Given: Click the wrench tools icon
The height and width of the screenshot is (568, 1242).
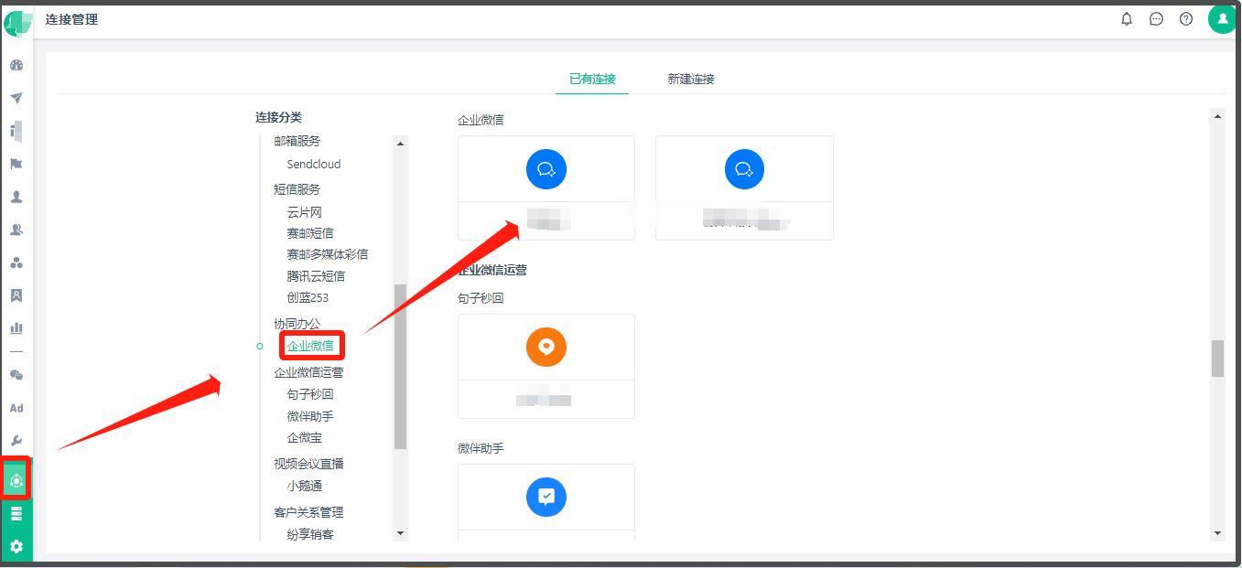Looking at the screenshot, I should coord(16,441).
